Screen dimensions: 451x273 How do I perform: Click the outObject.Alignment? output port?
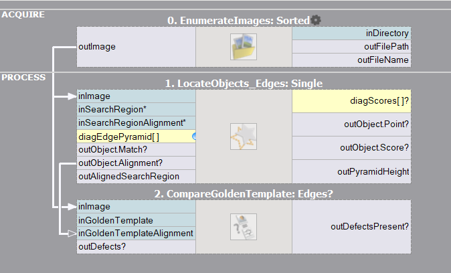137,163
